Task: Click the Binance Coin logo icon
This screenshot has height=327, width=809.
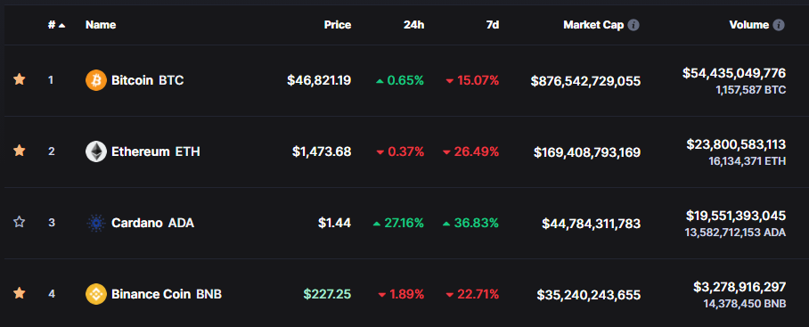Action: pyautogui.click(x=96, y=294)
